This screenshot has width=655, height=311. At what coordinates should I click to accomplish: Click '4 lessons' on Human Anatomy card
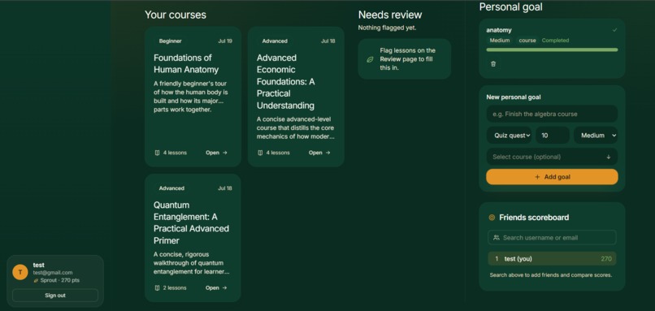click(175, 153)
